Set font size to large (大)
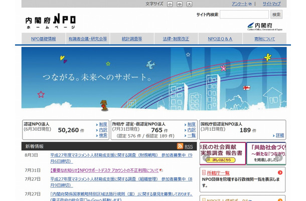 click(189, 4)
